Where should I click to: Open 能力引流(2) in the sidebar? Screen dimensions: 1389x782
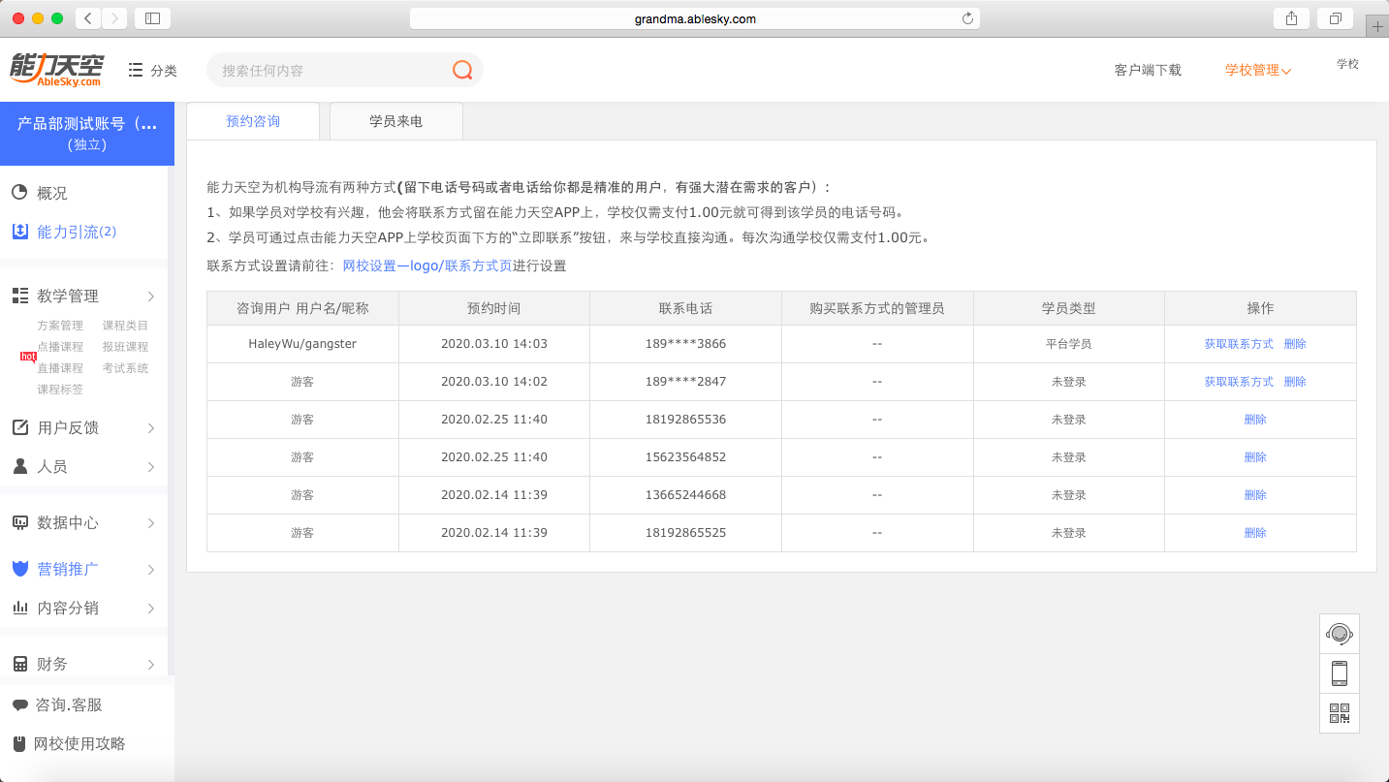pos(76,232)
